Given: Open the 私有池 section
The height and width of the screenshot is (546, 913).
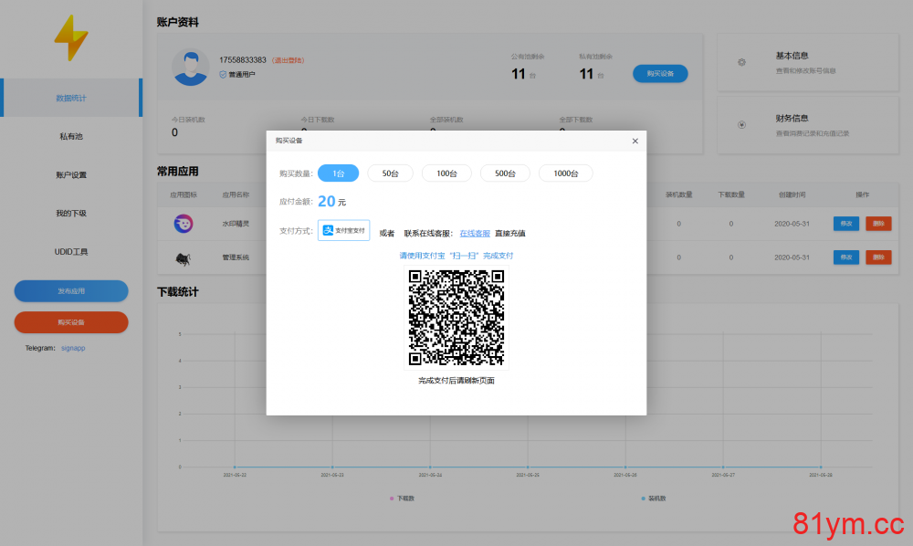Looking at the screenshot, I should coord(71,137).
